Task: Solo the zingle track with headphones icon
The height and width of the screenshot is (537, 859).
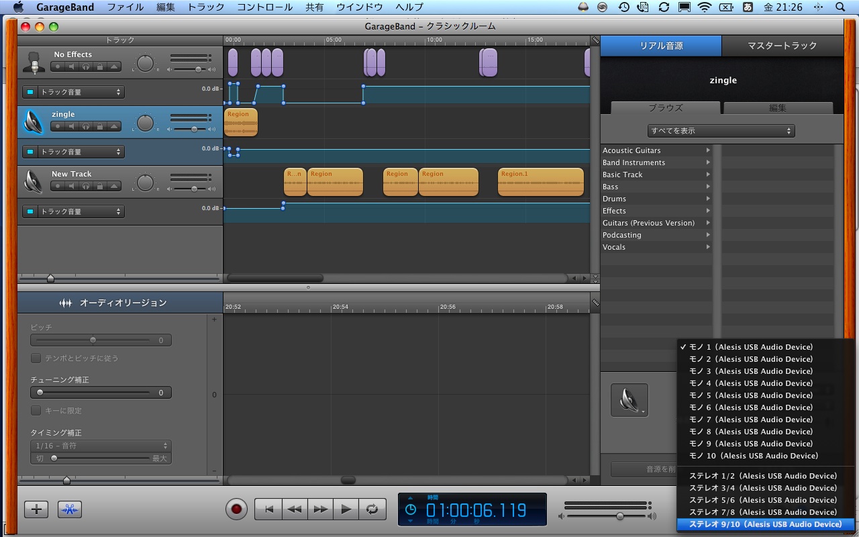Action: [x=86, y=126]
